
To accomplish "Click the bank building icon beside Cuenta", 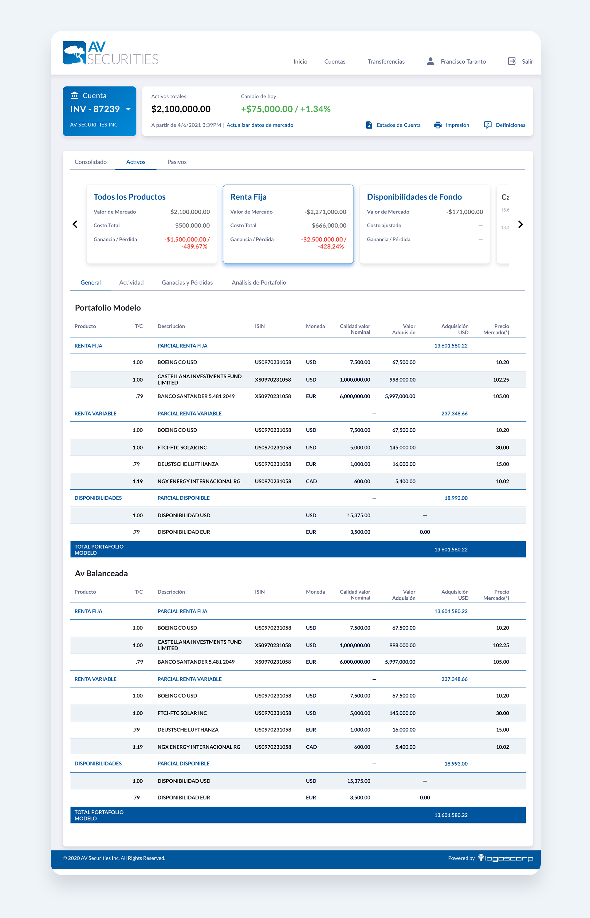I will click(x=75, y=95).
